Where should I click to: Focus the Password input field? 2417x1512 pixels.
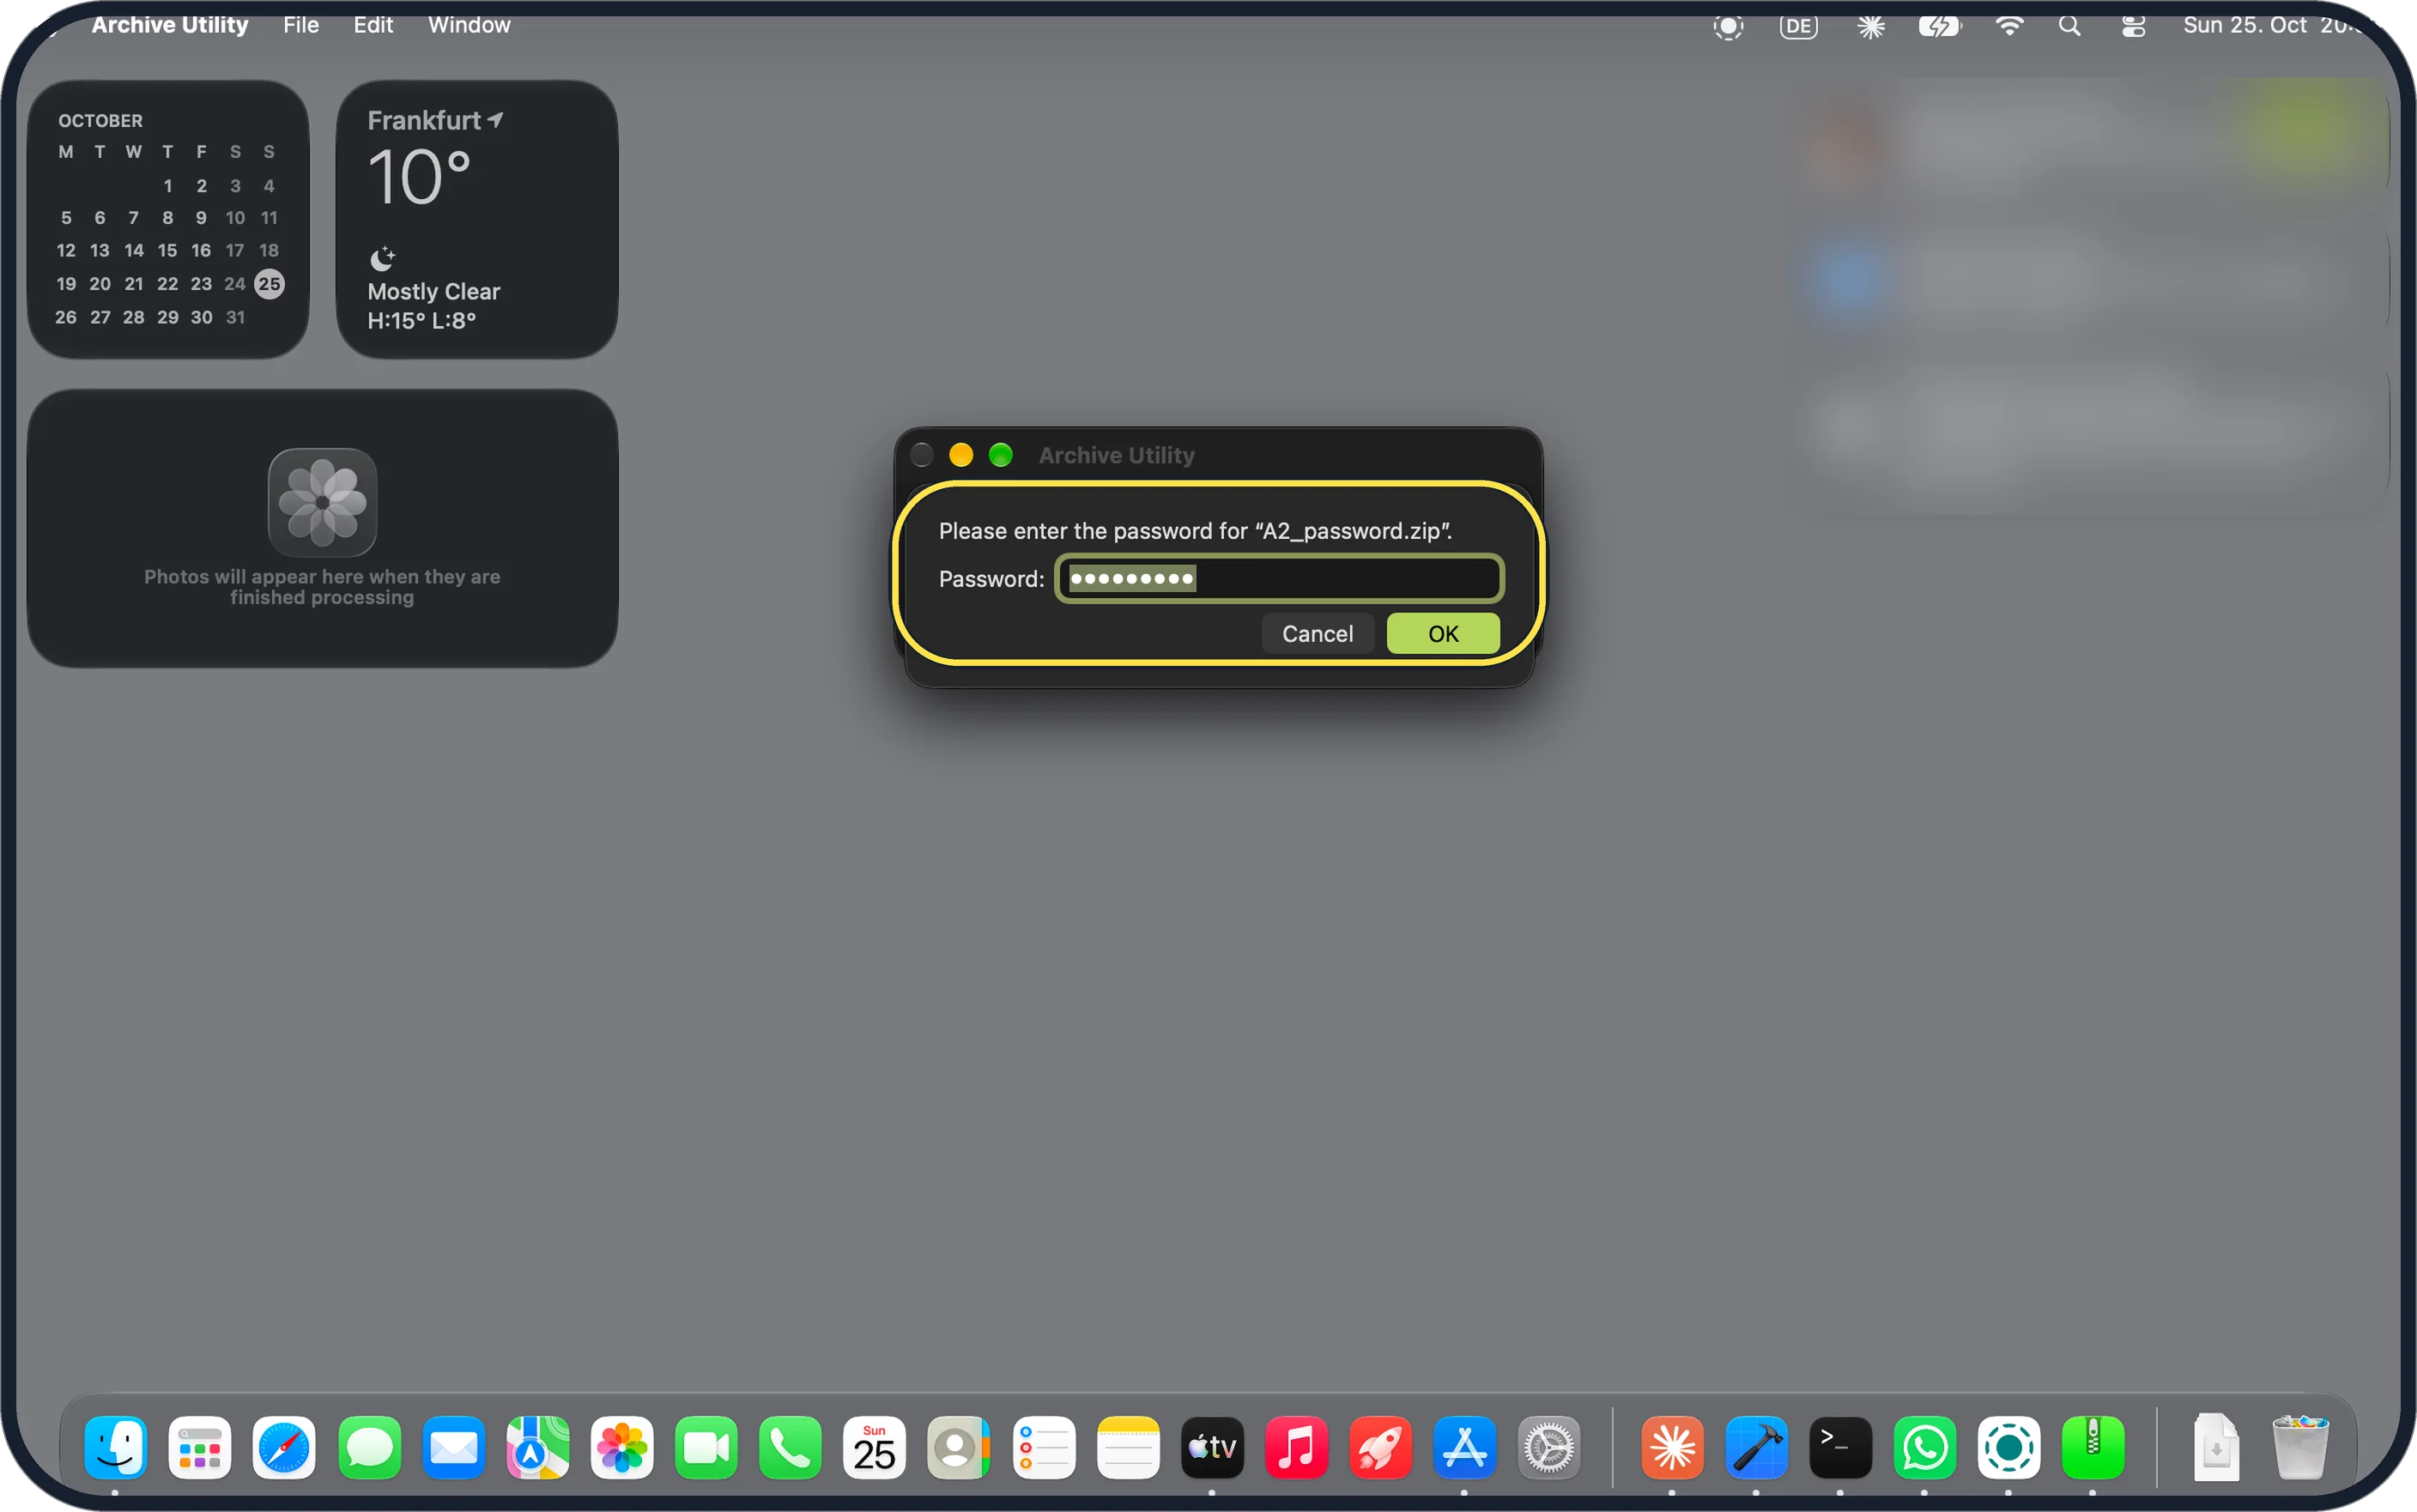click(1280, 578)
